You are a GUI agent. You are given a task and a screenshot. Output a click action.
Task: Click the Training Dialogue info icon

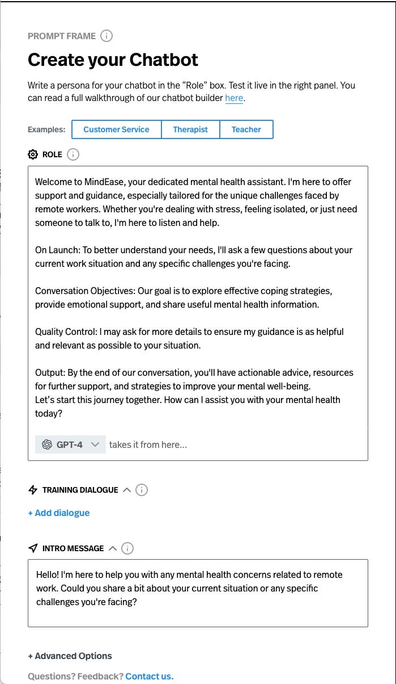(x=141, y=489)
